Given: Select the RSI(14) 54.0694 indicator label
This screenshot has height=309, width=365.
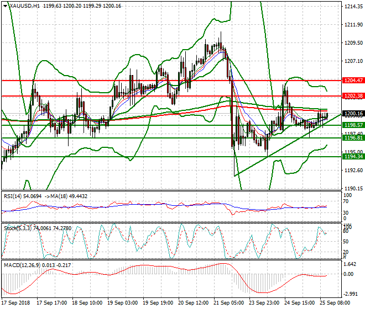Looking at the screenshot, I should (23, 196).
